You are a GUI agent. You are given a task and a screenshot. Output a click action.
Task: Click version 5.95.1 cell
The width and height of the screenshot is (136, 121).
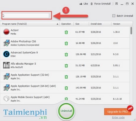pos(116,66)
